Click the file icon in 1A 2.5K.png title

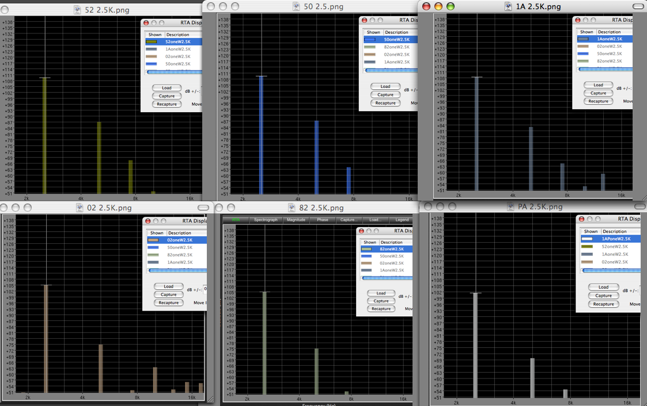pos(508,6)
